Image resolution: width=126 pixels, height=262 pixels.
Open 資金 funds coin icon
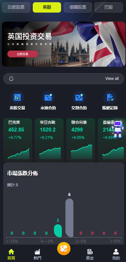point(90,251)
